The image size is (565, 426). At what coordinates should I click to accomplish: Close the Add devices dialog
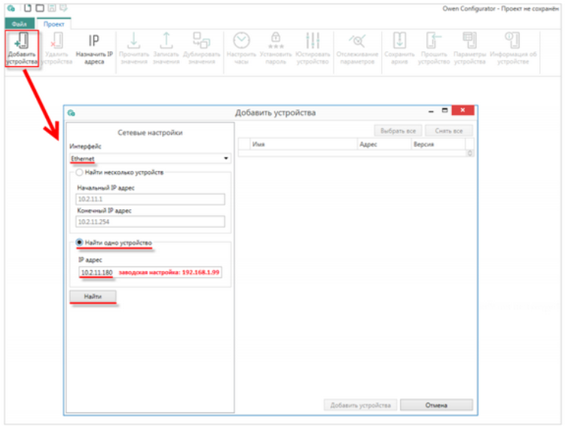pyautogui.click(x=463, y=110)
